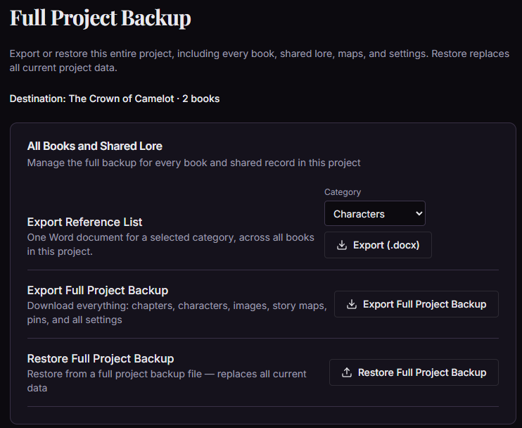Click the 'One Word document' description text
The image size is (522, 428).
point(170,244)
